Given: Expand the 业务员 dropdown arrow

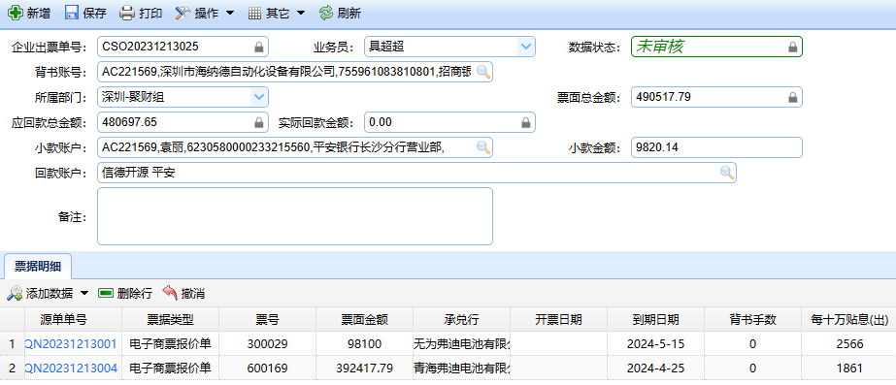Looking at the screenshot, I should (526, 47).
